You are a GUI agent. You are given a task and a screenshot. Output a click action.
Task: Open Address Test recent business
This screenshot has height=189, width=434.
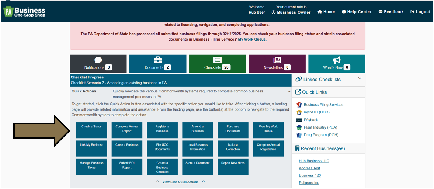[x=309, y=168]
